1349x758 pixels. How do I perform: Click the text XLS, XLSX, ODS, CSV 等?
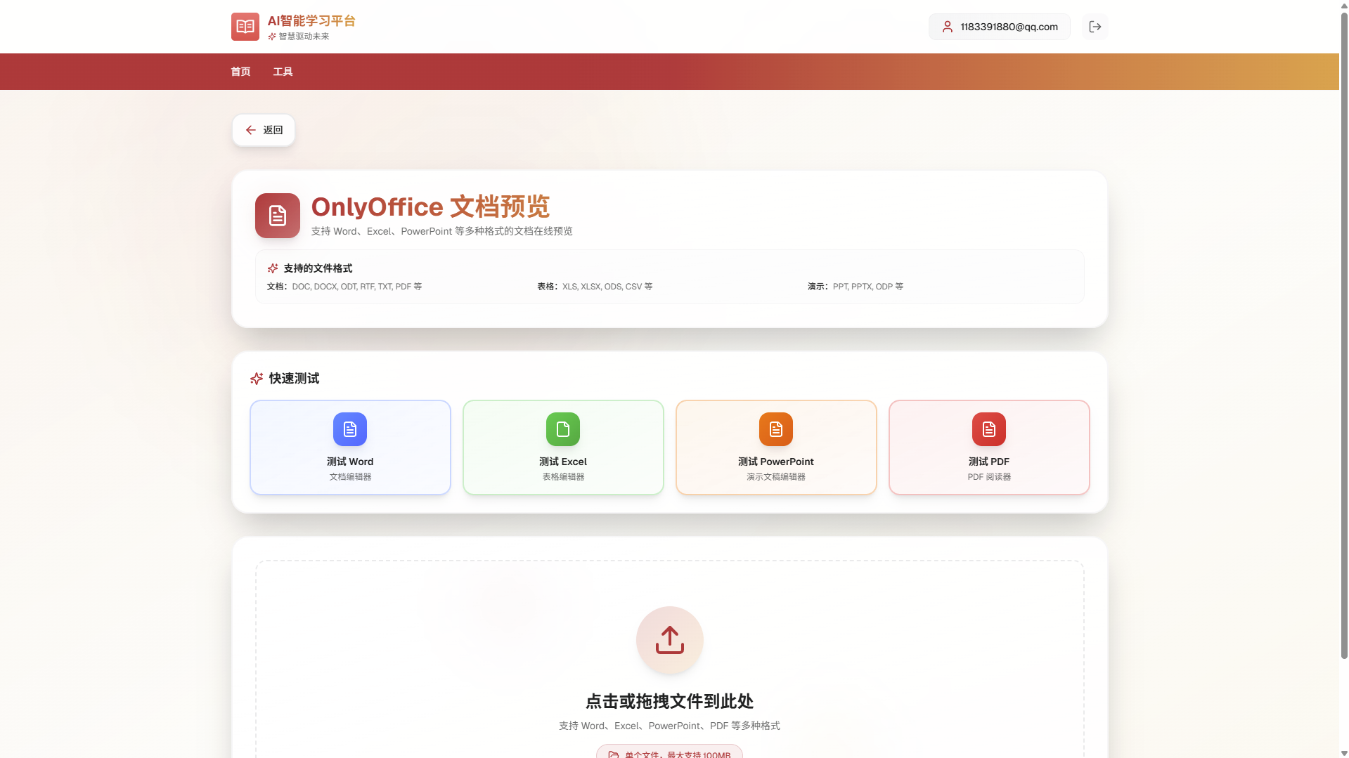(607, 287)
